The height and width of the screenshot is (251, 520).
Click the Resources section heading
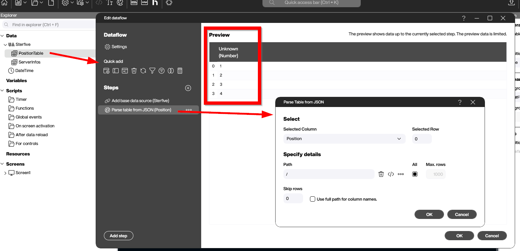(x=18, y=154)
